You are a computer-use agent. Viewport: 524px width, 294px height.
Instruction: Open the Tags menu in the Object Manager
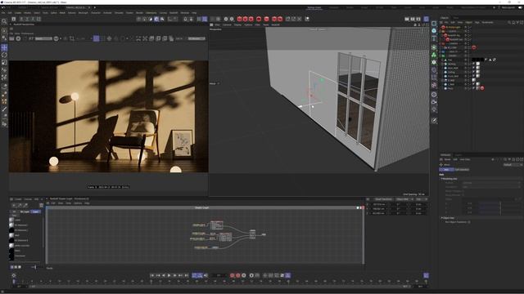click(477, 22)
